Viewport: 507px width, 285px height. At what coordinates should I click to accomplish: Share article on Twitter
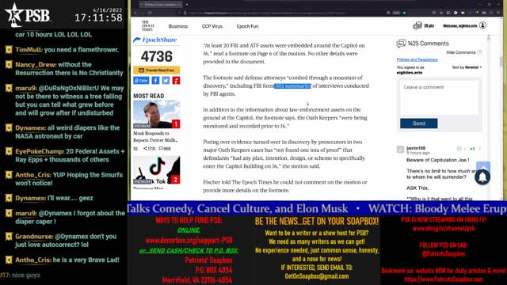pyautogui.click(x=166, y=81)
